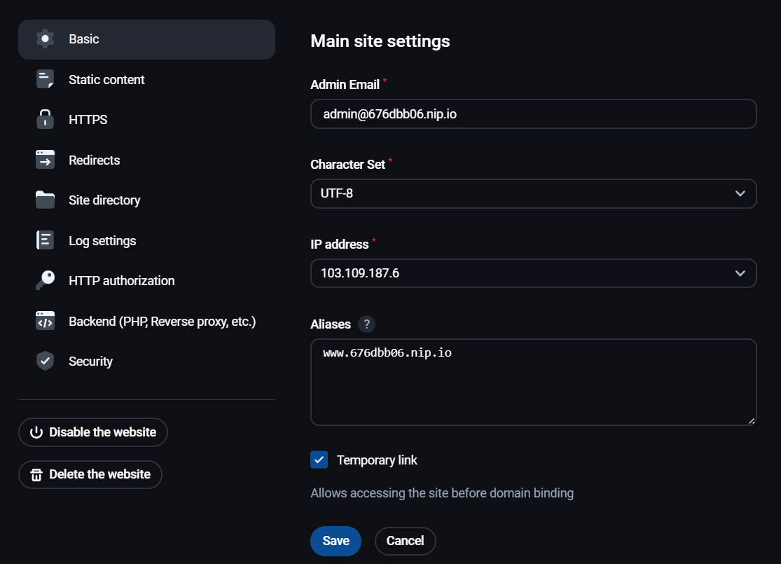Save the main site settings
The image size is (781, 564).
tap(336, 541)
